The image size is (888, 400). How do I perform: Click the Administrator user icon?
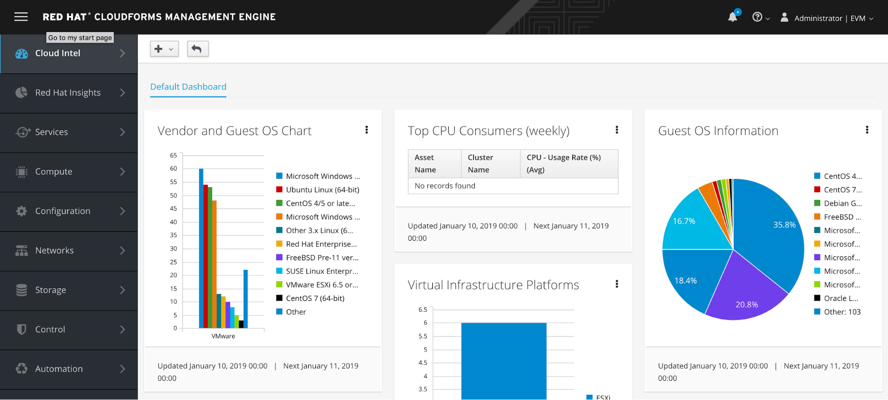click(784, 17)
